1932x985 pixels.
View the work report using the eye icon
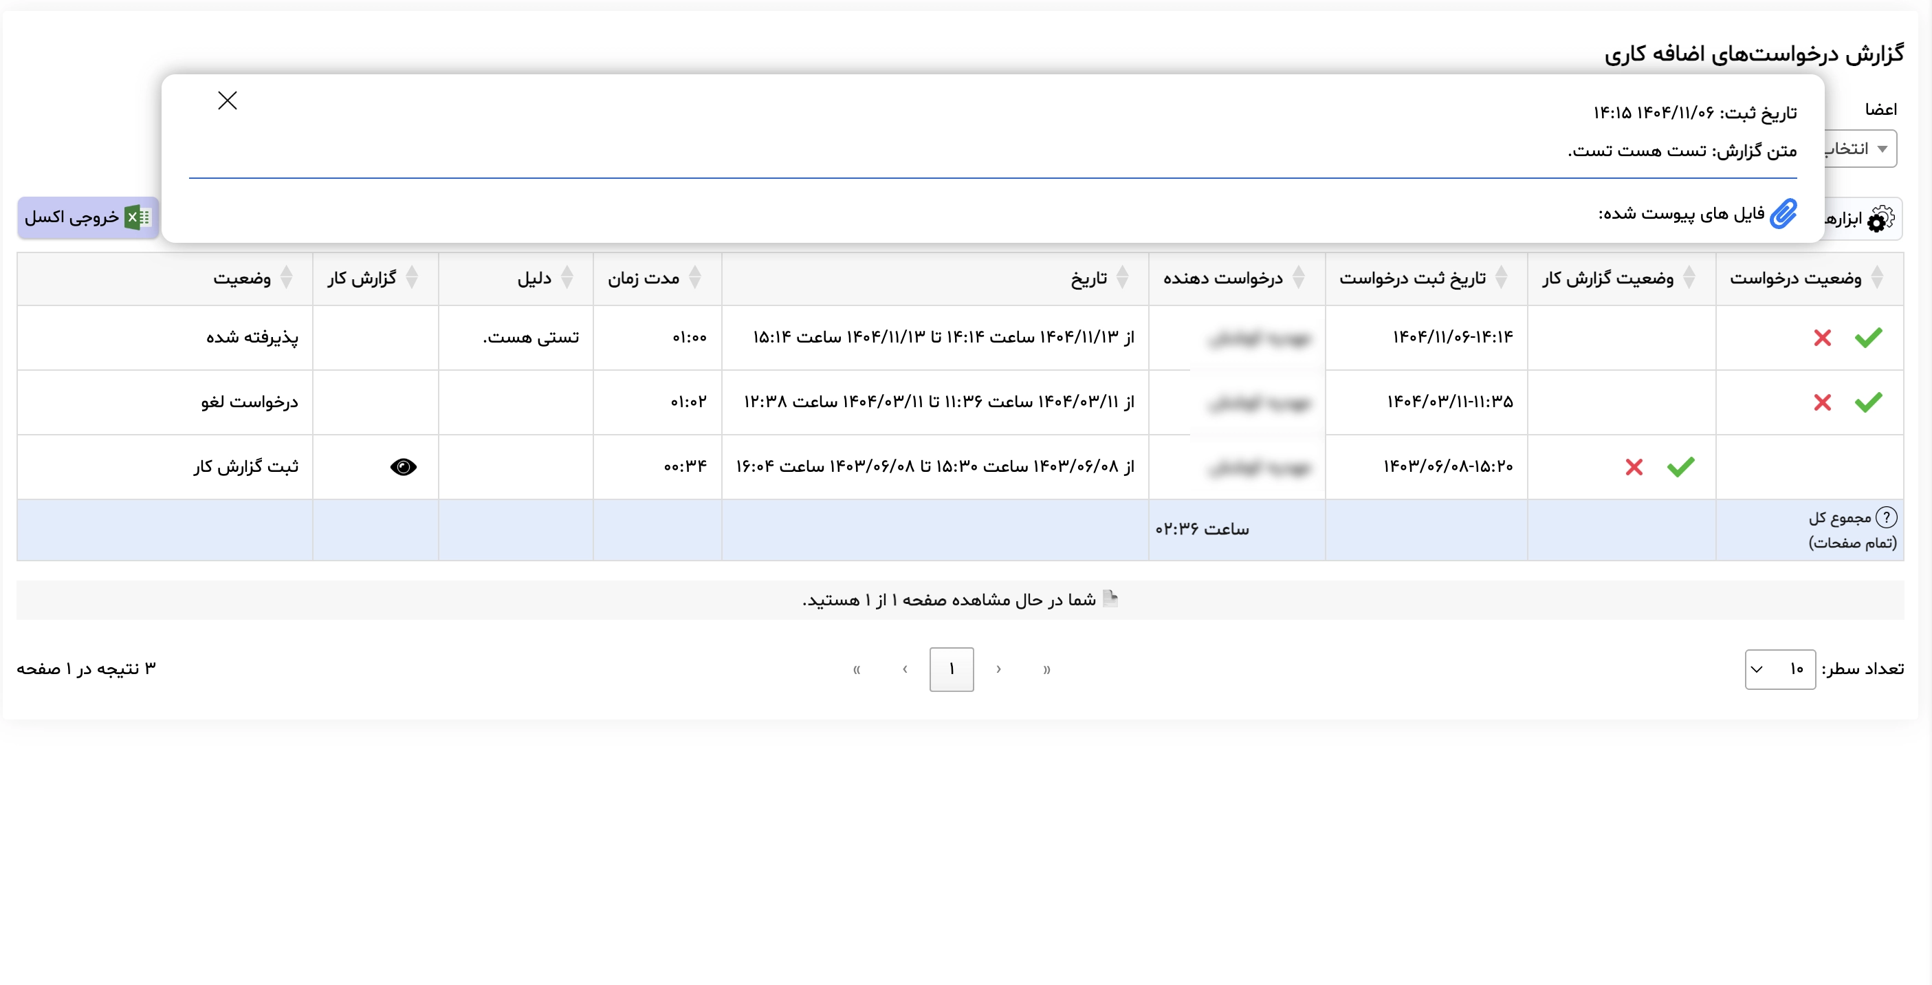[x=404, y=466]
